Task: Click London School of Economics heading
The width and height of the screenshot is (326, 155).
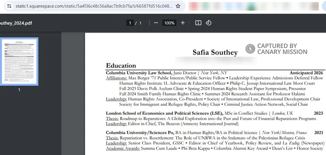Action: (165, 113)
